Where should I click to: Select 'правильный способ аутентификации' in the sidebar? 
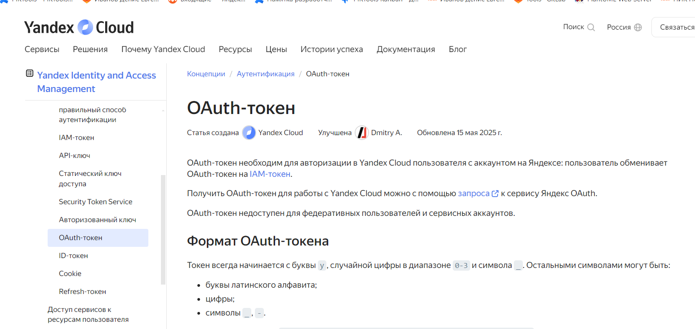[93, 115]
